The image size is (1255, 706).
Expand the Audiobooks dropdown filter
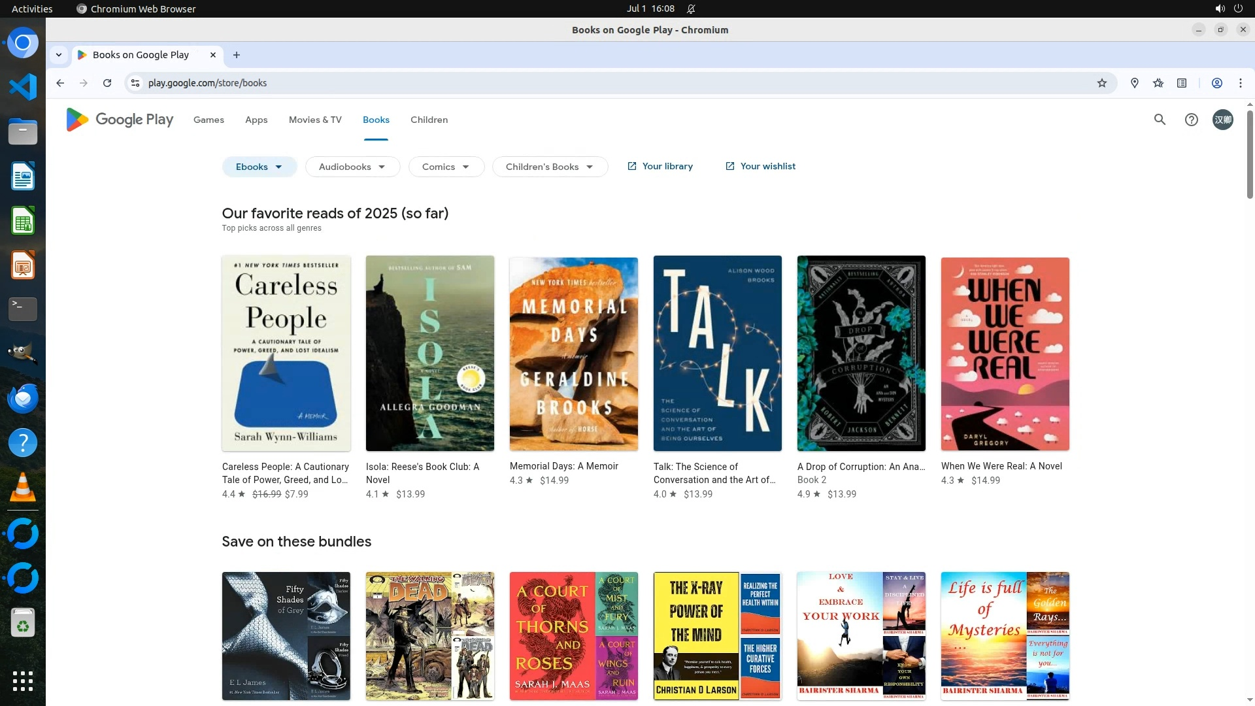[x=352, y=167]
